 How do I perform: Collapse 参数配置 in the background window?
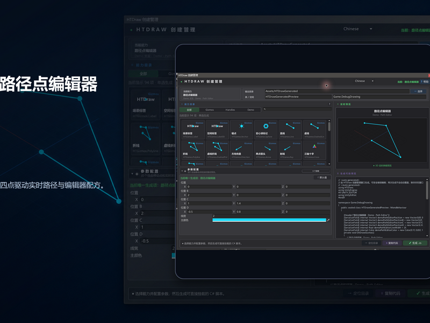tap(132, 173)
